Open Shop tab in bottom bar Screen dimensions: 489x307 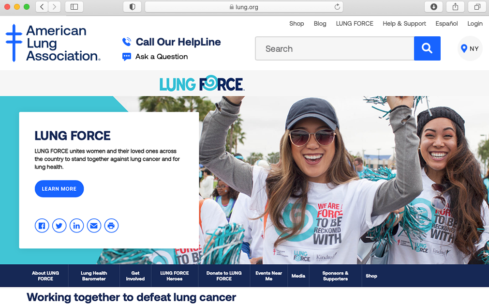pos(371,276)
